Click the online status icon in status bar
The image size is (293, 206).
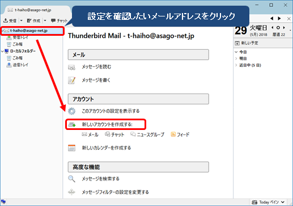click(3, 201)
